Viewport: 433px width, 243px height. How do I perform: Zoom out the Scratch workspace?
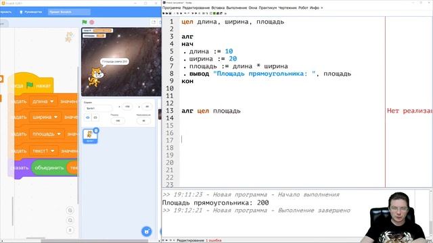[x=70, y=220]
